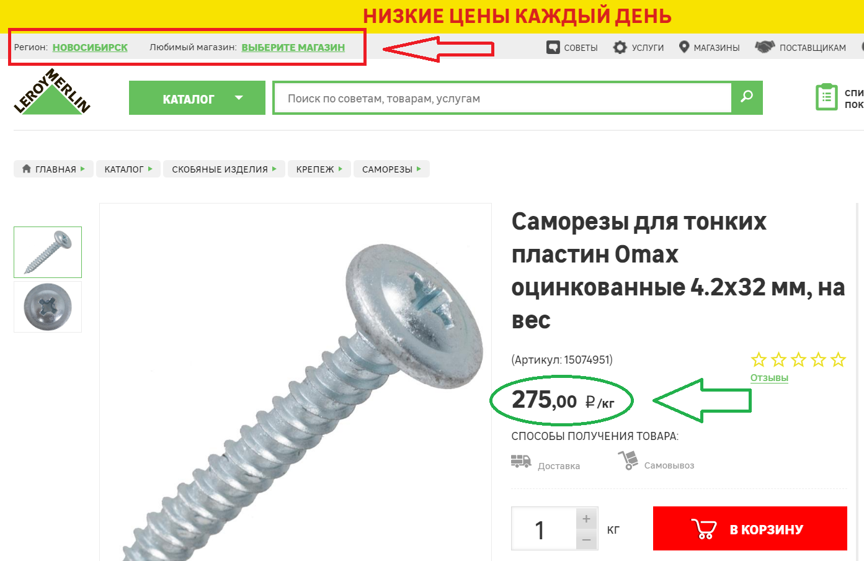Click the Выберите магазин link

click(293, 47)
